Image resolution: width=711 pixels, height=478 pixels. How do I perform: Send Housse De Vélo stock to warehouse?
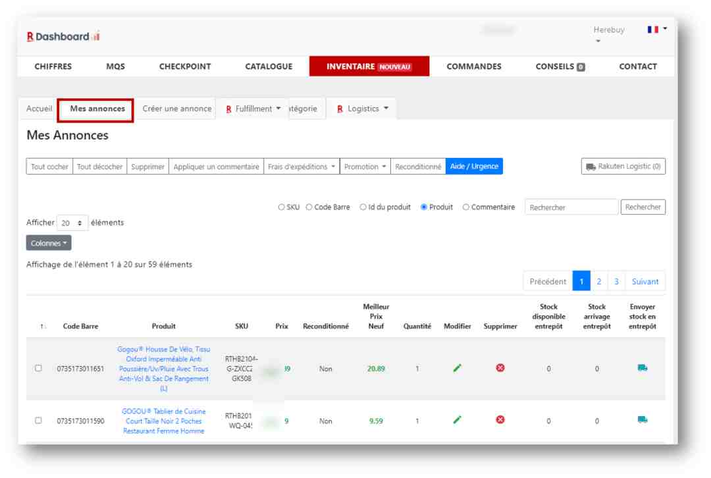(643, 368)
